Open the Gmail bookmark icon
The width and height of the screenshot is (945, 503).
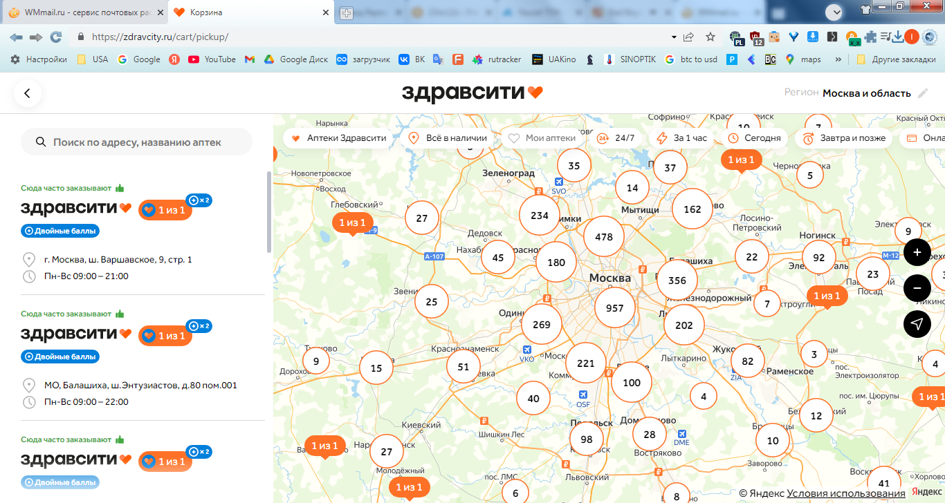(x=250, y=59)
